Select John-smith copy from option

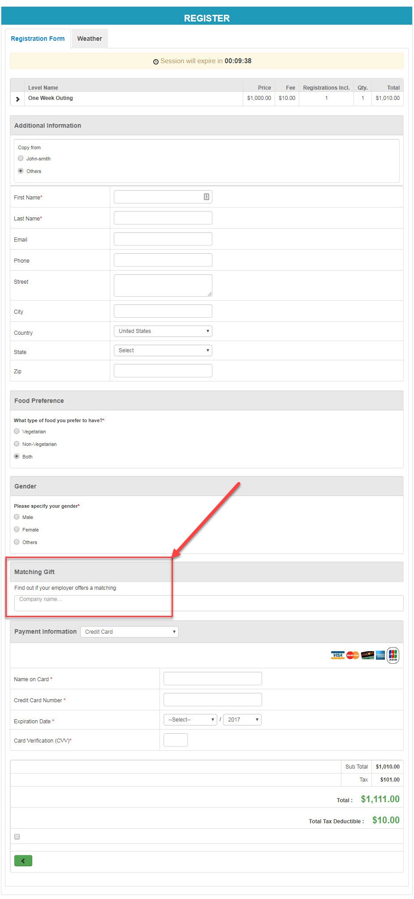[x=21, y=158]
